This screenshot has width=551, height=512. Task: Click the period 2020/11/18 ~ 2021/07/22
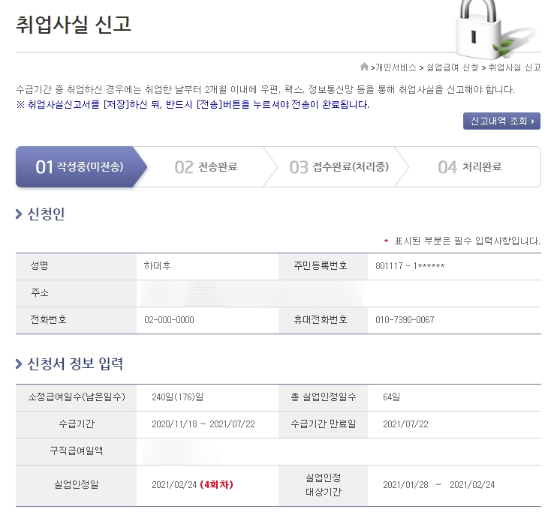(203, 424)
